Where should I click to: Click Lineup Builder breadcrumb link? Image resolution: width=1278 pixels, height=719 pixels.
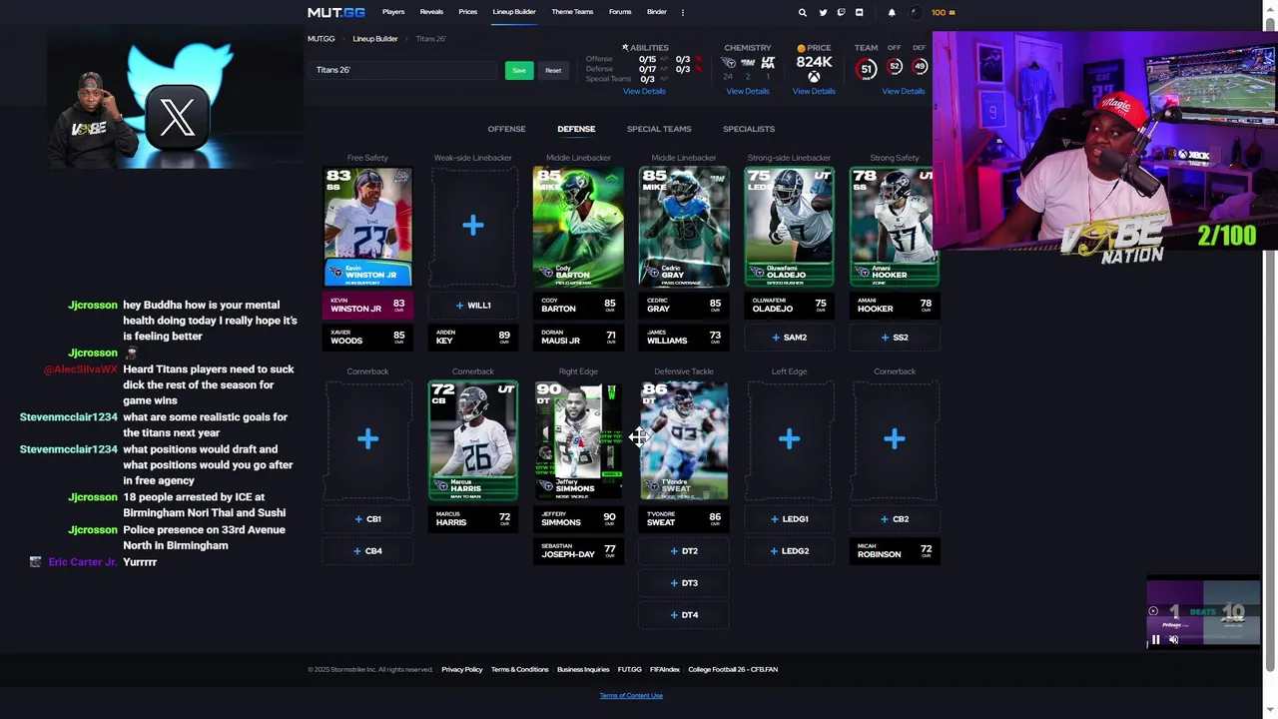[375, 38]
